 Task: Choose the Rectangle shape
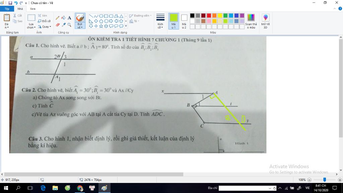point(106,16)
